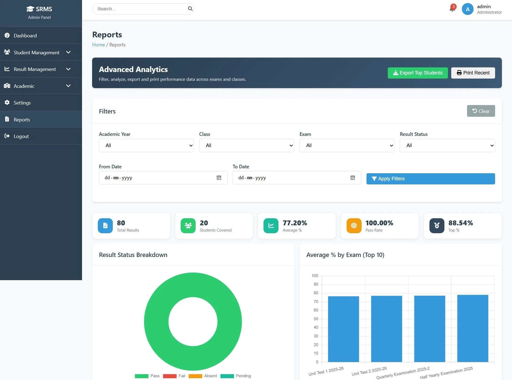The image size is (512, 380).
Task: Open Settings via the gear icon
Action: [7, 103]
